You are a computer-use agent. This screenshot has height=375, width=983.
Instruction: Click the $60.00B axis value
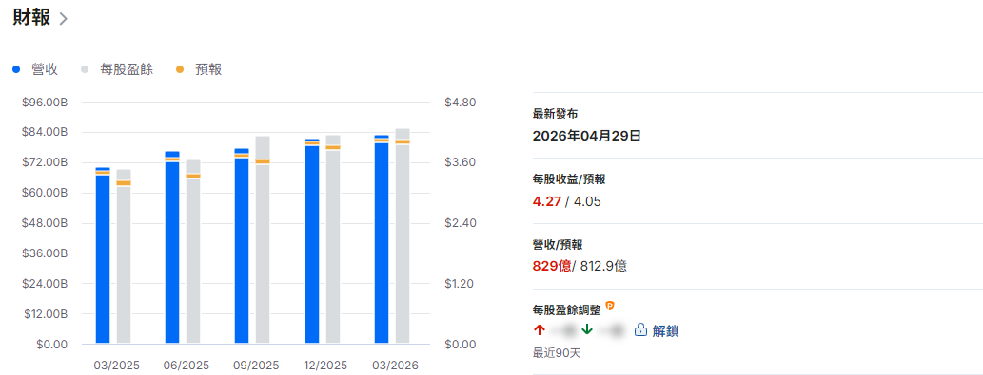point(45,193)
